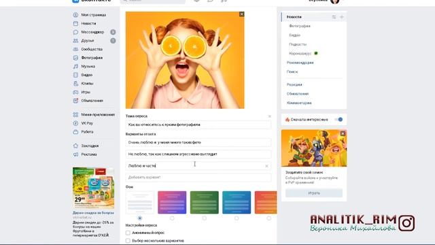Choose blue background swatch
This screenshot has height=245, width=435.
pyautogui.click(x=237, y=203)
